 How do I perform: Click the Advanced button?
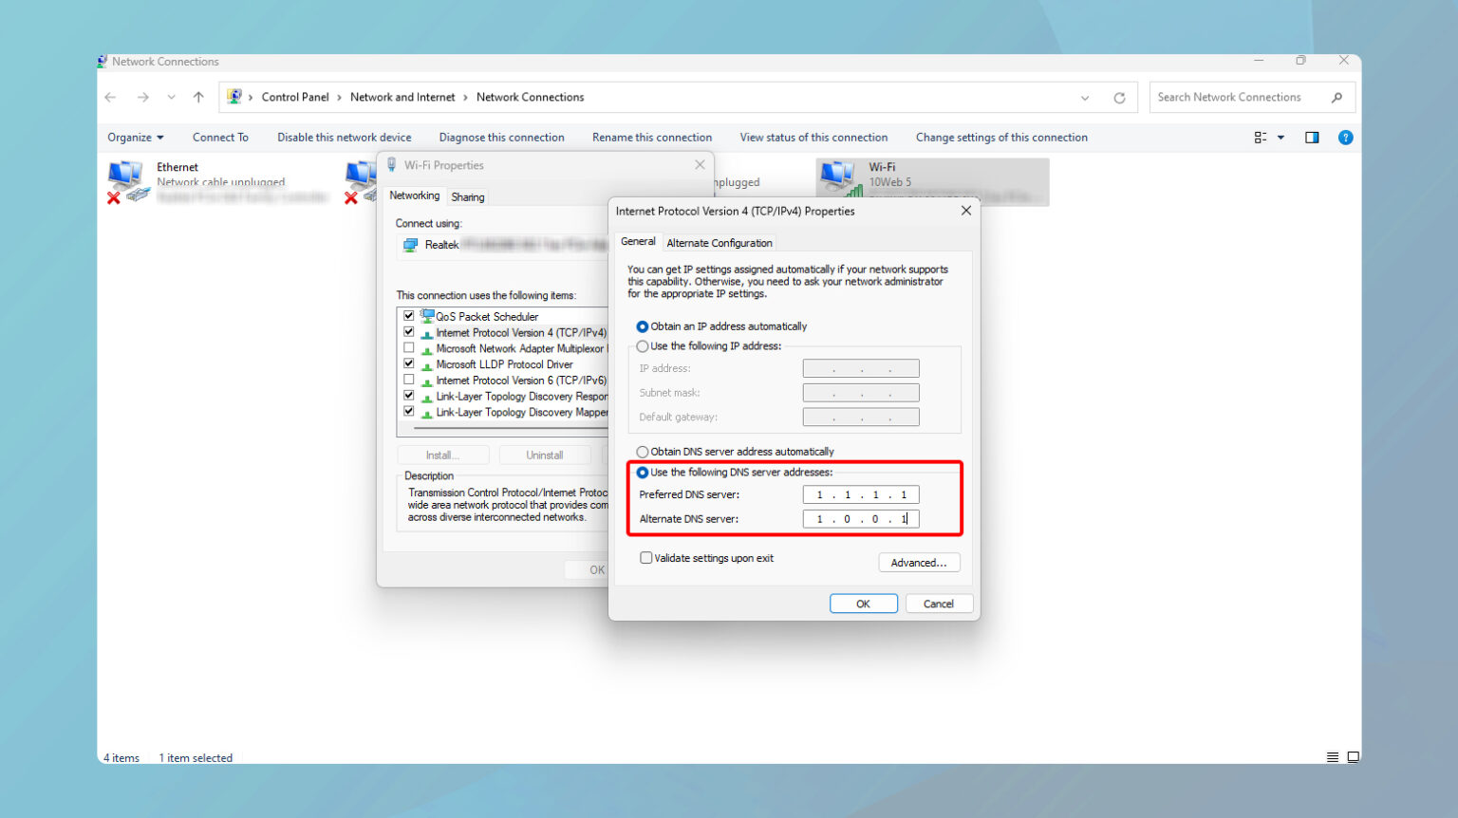pos(918,562)
